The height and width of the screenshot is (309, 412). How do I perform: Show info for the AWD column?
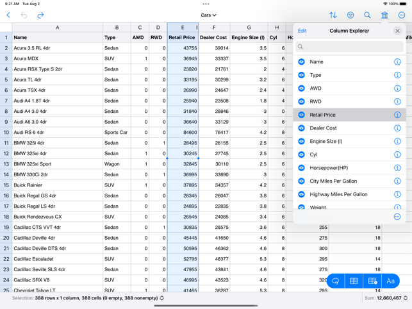pos(397,88)
